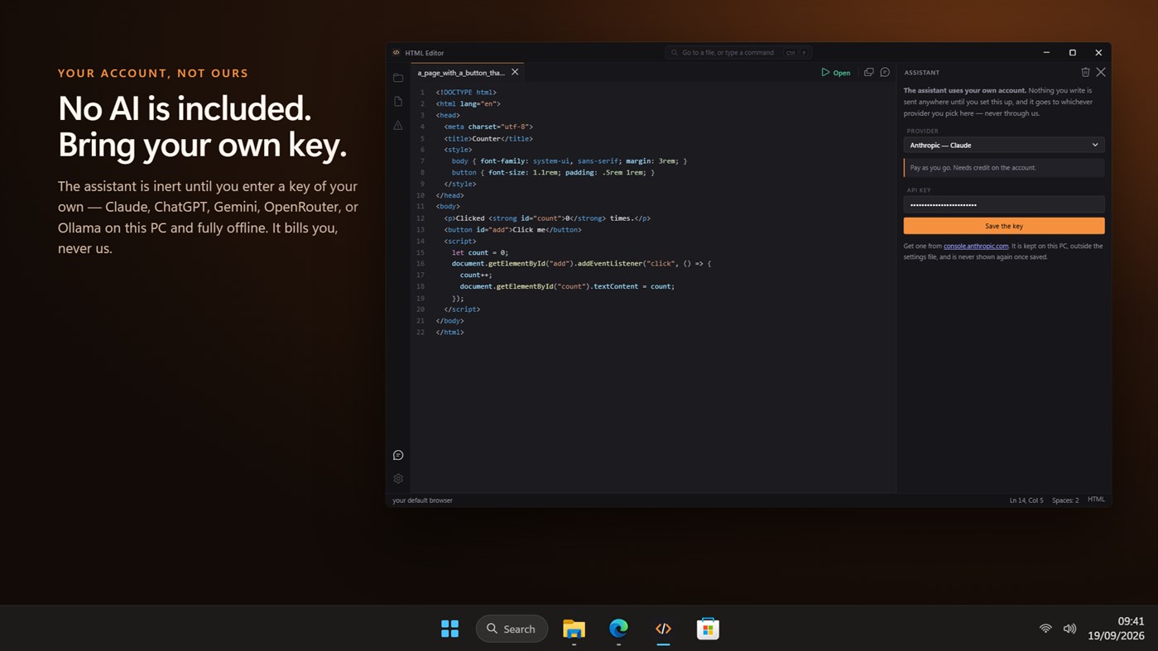The width and height of the screenshot is (1158, 651).
Task: Clear the assistant conversation with trash icon
Action: pos(1085,72)
